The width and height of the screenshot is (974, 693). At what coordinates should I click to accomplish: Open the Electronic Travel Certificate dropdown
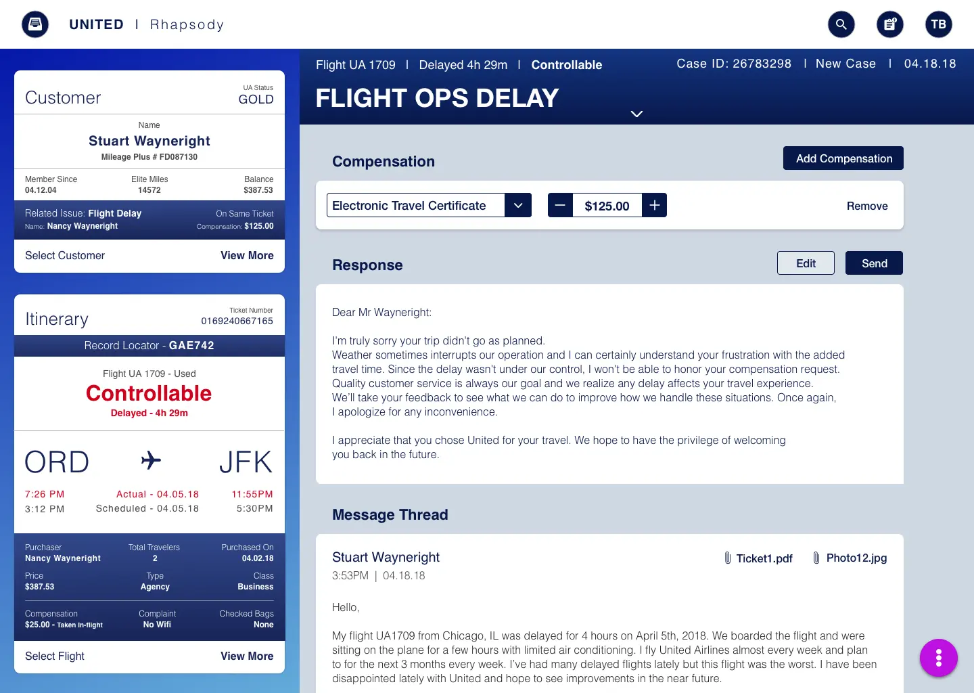pos(518,205)
